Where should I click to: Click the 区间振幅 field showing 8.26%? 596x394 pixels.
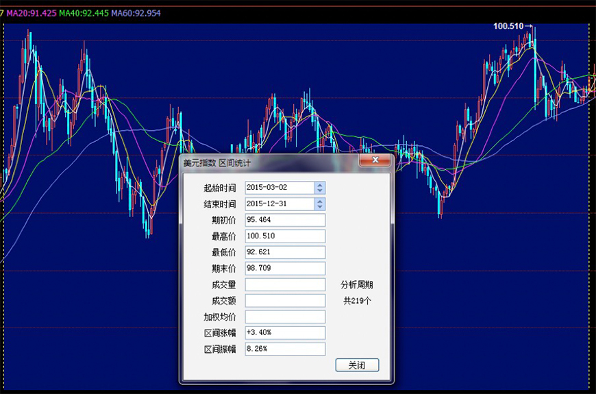coord(285,349)
